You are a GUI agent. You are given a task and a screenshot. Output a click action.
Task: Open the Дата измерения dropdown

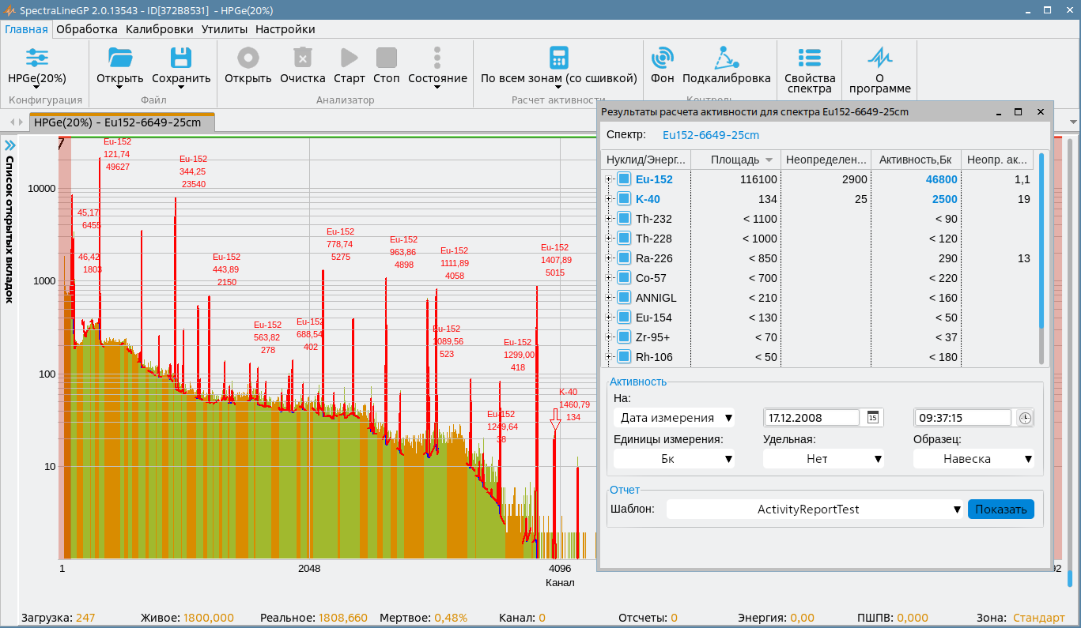(674, 418)
